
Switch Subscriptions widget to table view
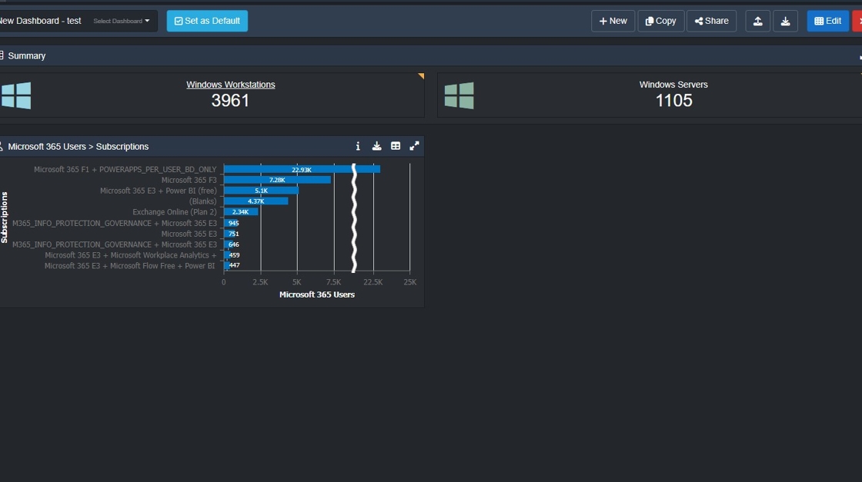point(396,146)
